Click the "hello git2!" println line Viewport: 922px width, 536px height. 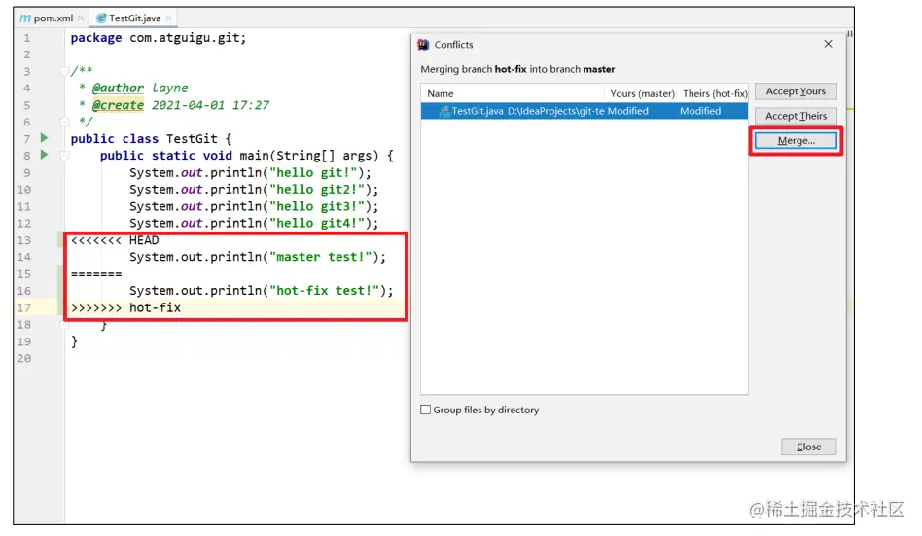pyautogui.click(x=254, y=190)
